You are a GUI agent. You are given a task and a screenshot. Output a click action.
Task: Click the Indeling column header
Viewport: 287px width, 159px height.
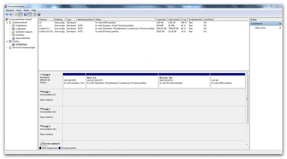(59, 19)
